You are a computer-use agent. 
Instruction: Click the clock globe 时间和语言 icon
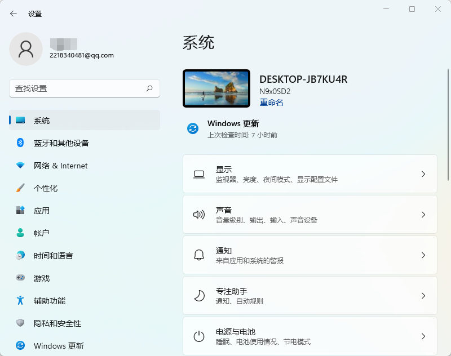20,255
